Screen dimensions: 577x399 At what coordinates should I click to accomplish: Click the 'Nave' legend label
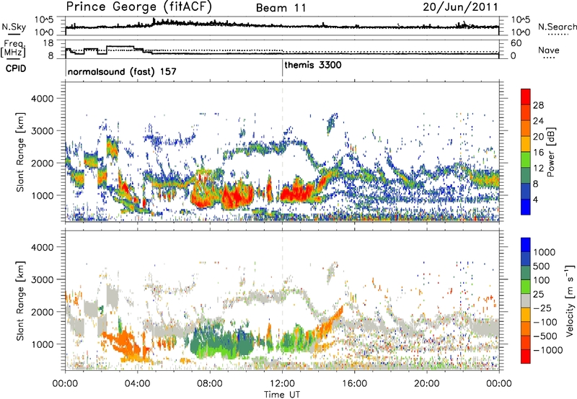click(x=548, y=50)
